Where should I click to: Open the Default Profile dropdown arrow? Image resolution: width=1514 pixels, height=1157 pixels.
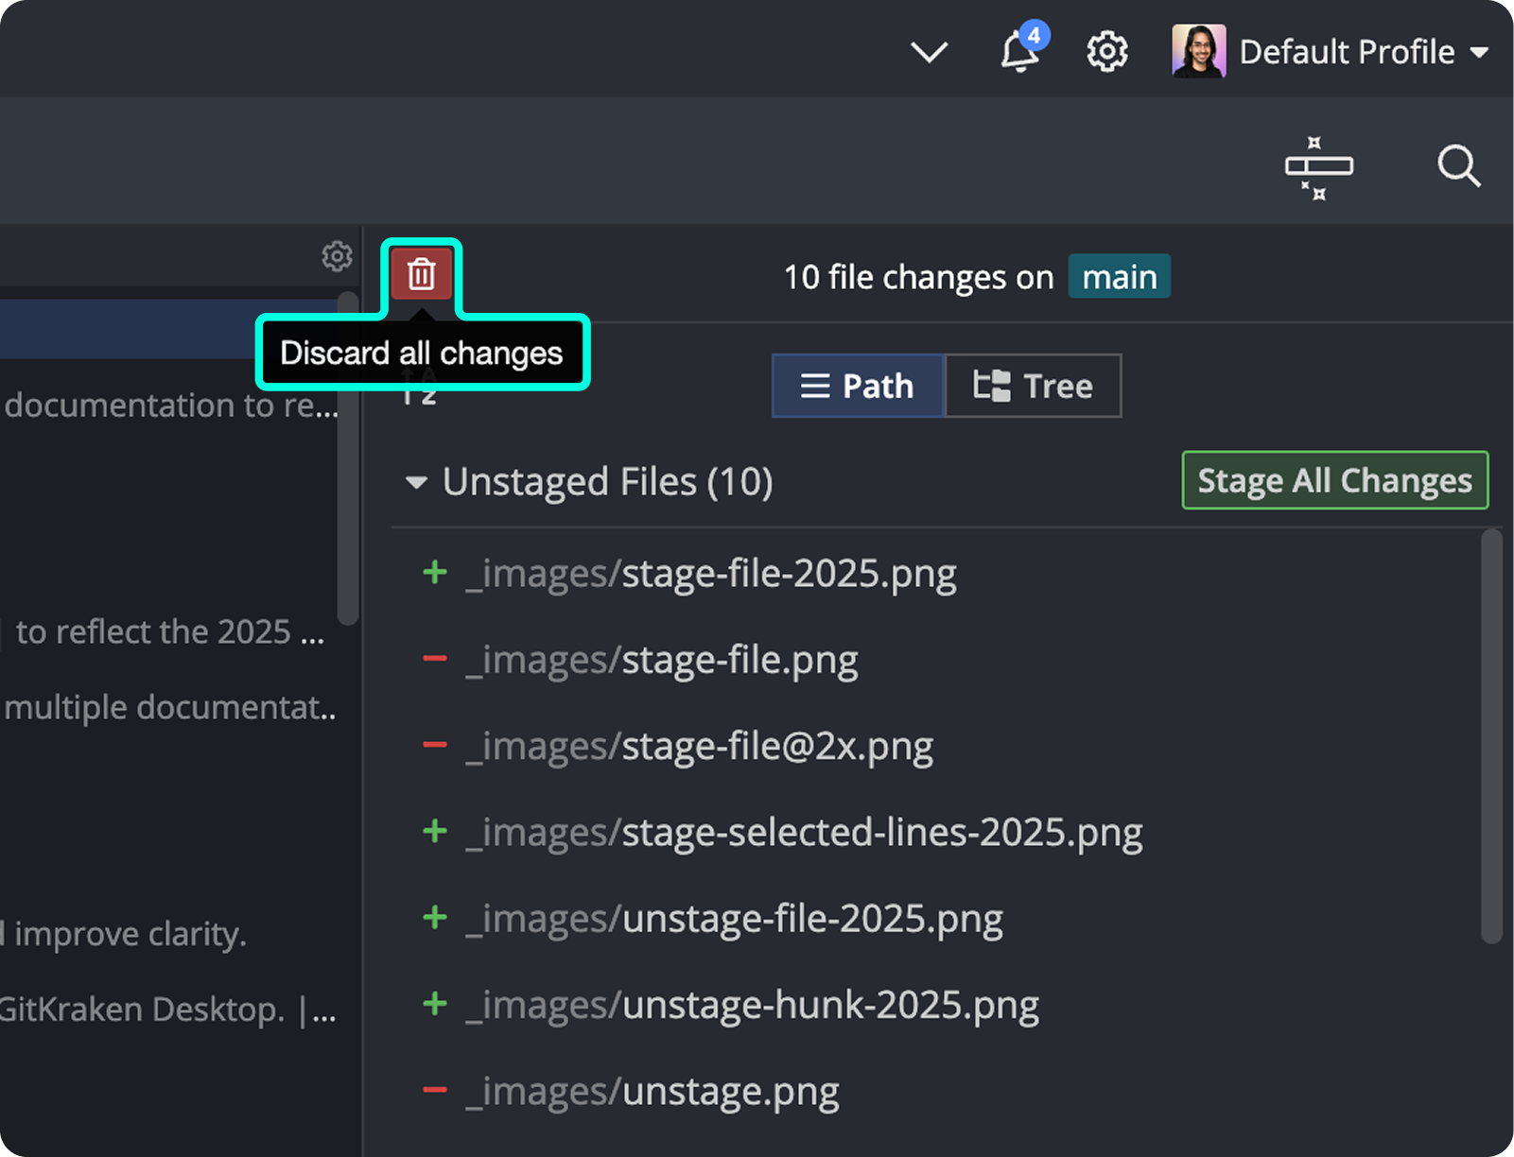pos(1478,52)
